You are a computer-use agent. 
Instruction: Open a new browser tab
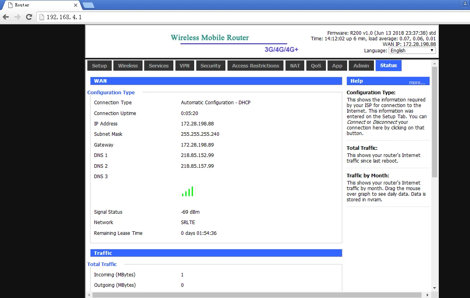coord(88,5)
